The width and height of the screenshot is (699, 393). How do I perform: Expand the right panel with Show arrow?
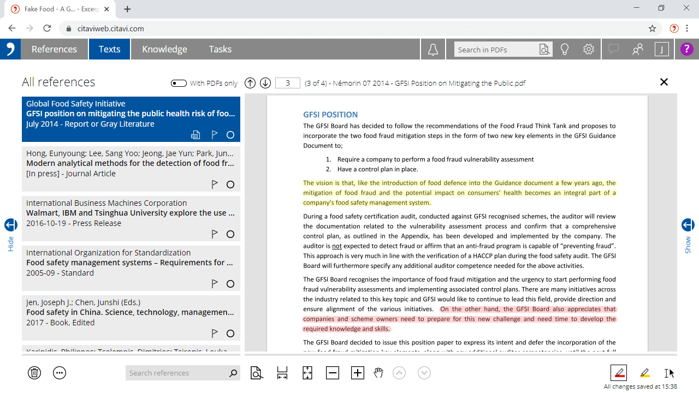(x=688, y=225)
